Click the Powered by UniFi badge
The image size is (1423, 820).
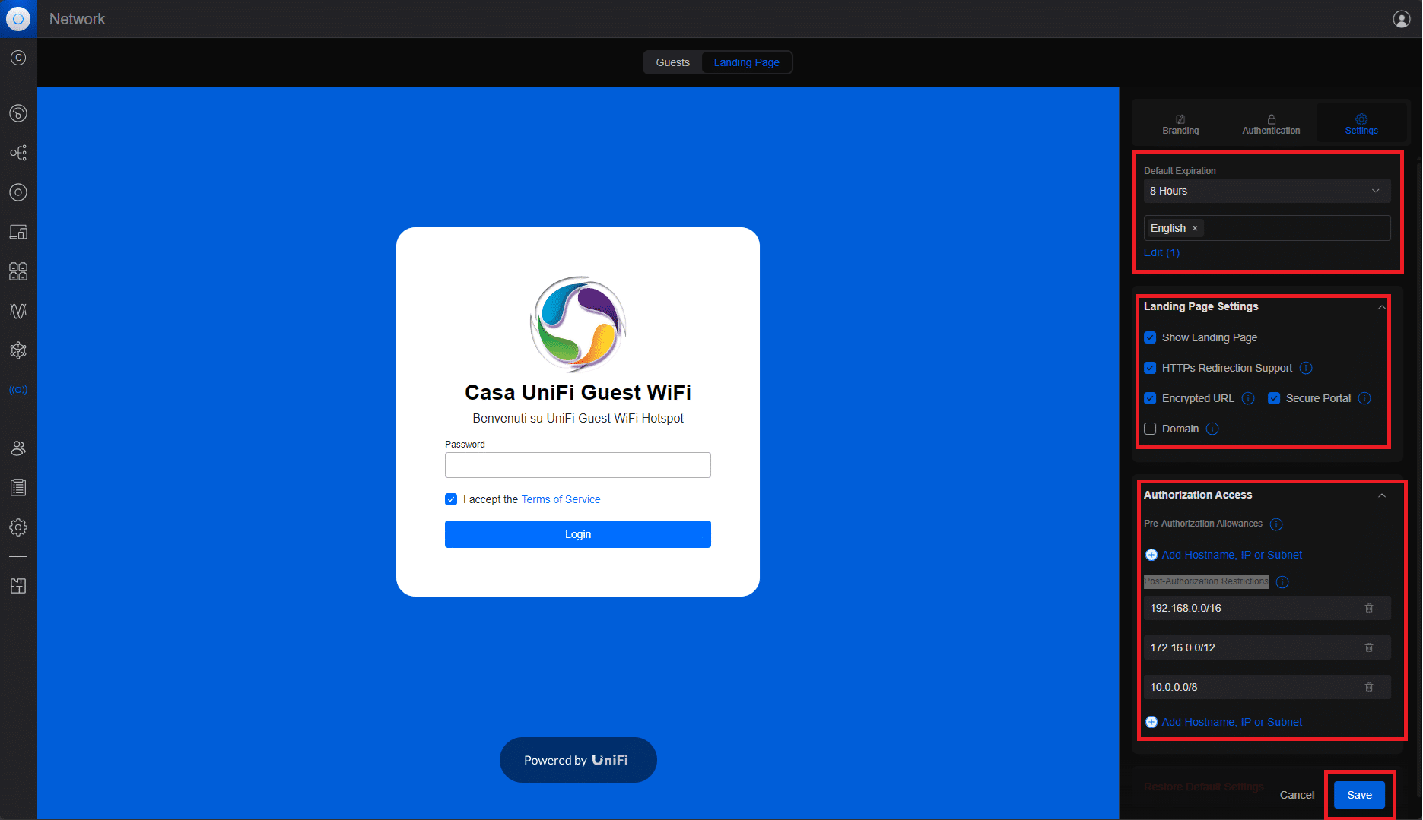pos(578,760)
